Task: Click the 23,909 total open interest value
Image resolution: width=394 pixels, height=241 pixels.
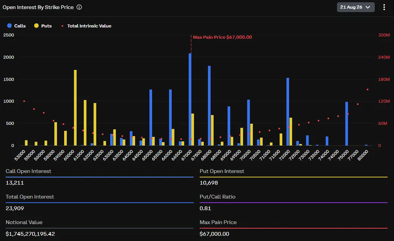Action: click(15, 208)
